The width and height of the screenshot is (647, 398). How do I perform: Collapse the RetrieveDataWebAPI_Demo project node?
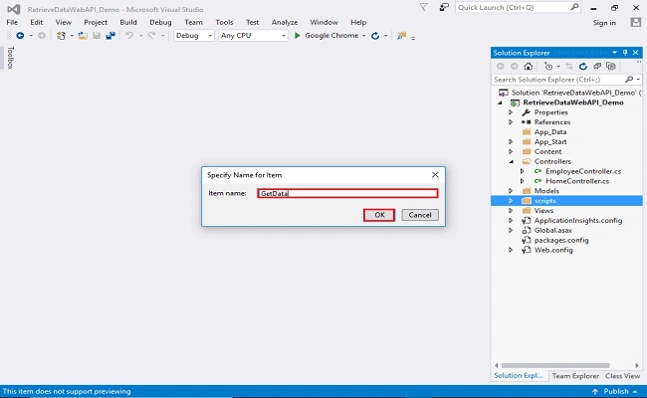tap(500, 102)
